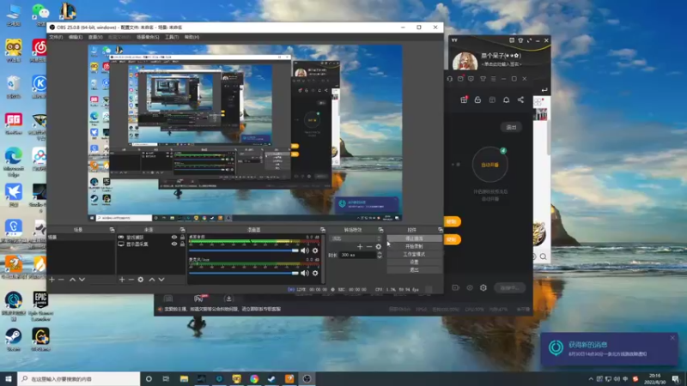Screen dimensions: 687x386
Task: Pop out the OBS Scenes dock panel
Action: click(112, 230)
